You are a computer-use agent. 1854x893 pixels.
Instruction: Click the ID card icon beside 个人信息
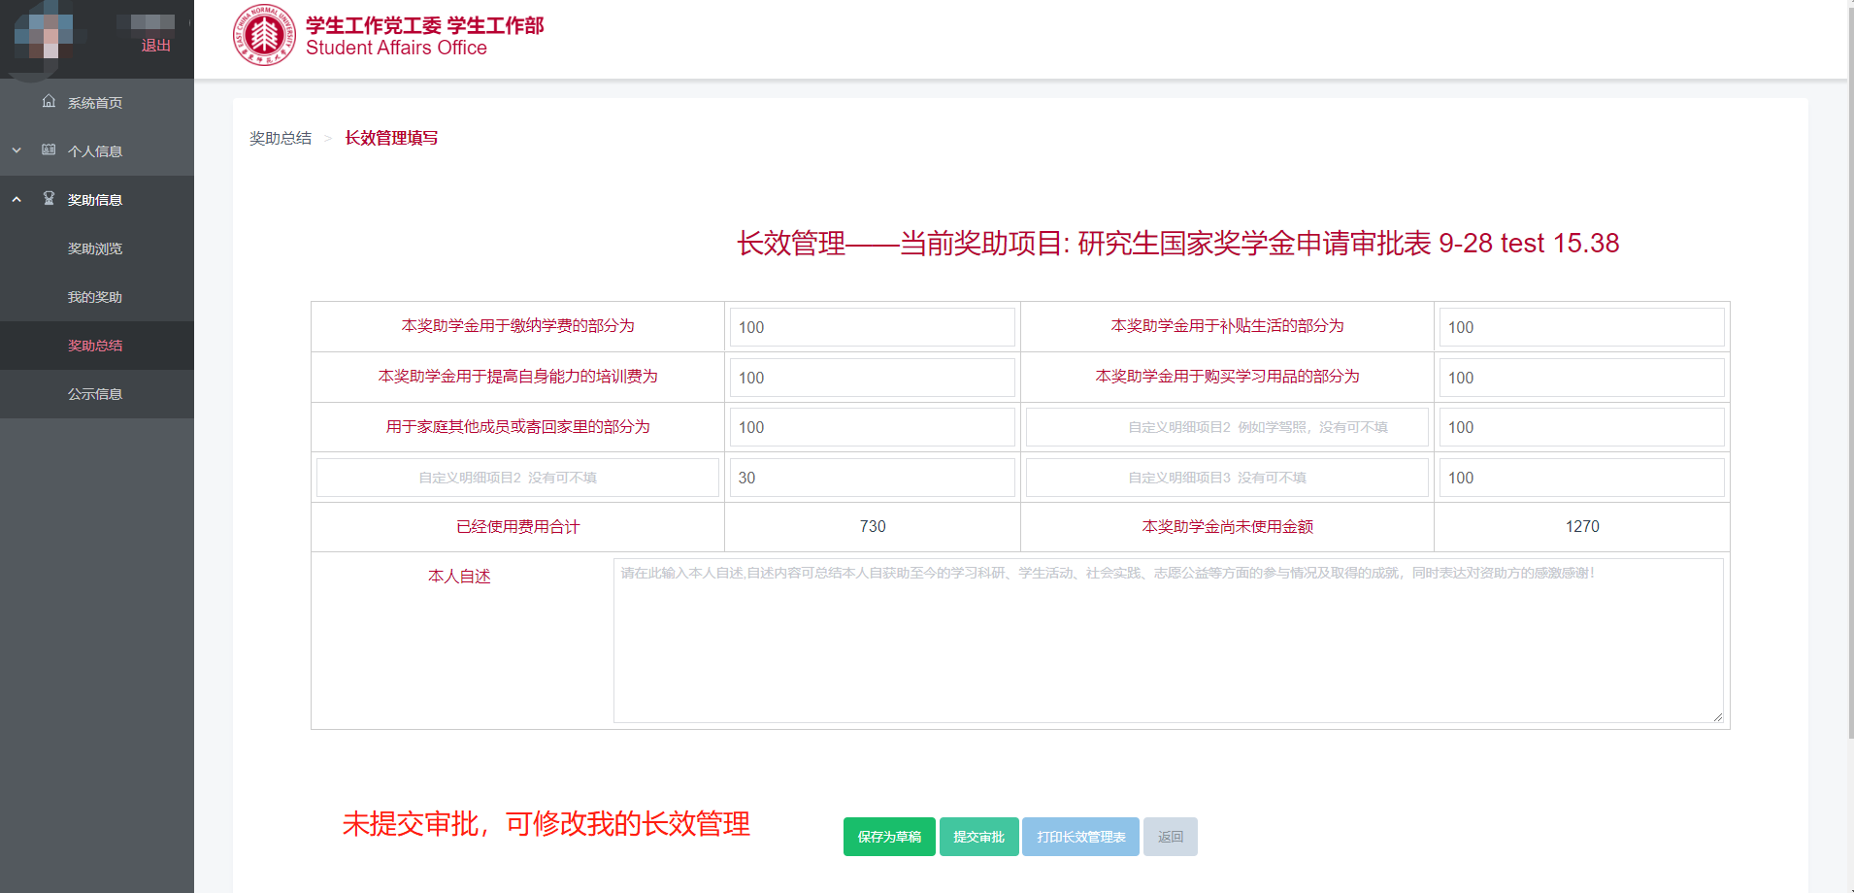point(49,150)
